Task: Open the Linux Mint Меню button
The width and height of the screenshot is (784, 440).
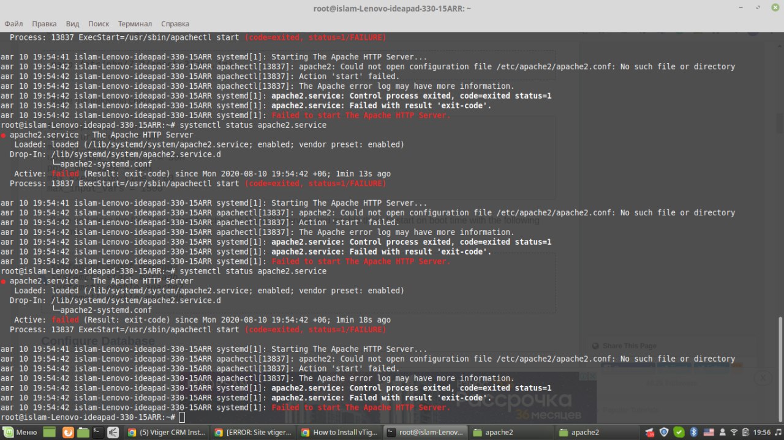Action: 20,433
